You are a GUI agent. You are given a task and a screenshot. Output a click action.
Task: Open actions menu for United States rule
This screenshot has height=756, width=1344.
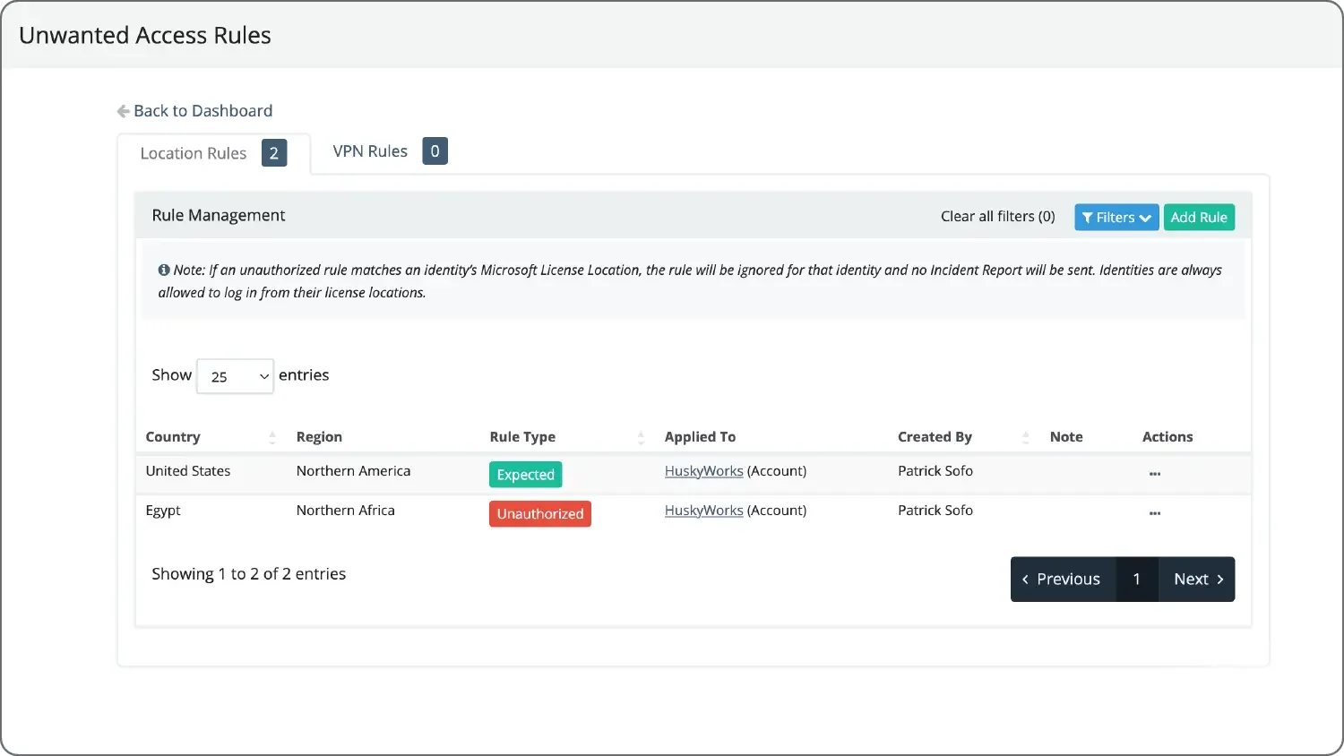click(x=1155, y=474)
